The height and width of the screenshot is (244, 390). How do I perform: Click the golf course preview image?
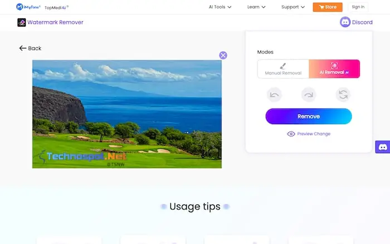tap(127, 114)
